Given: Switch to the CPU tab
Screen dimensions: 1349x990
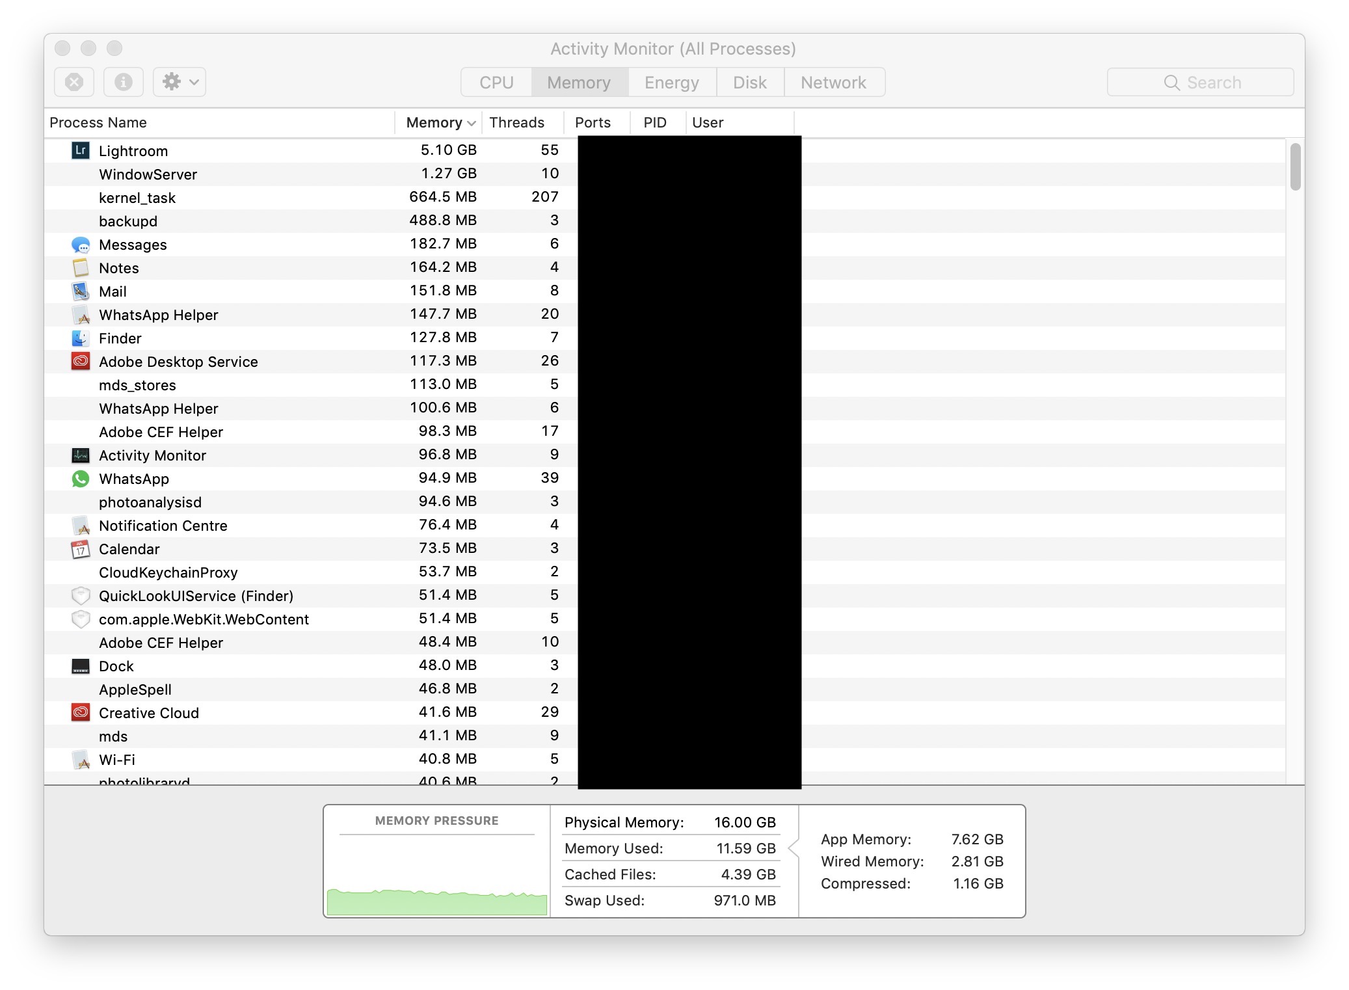Looking at the screenshot, I should [x=496, y=83].
